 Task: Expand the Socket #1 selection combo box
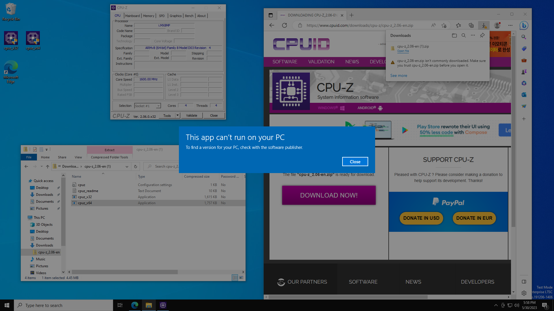[158, 106]
